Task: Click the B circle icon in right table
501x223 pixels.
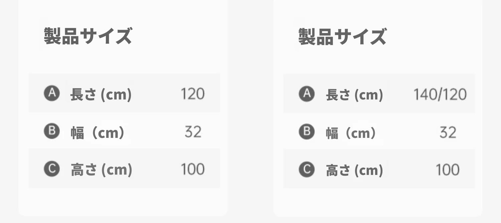Action: pos(307,132)
